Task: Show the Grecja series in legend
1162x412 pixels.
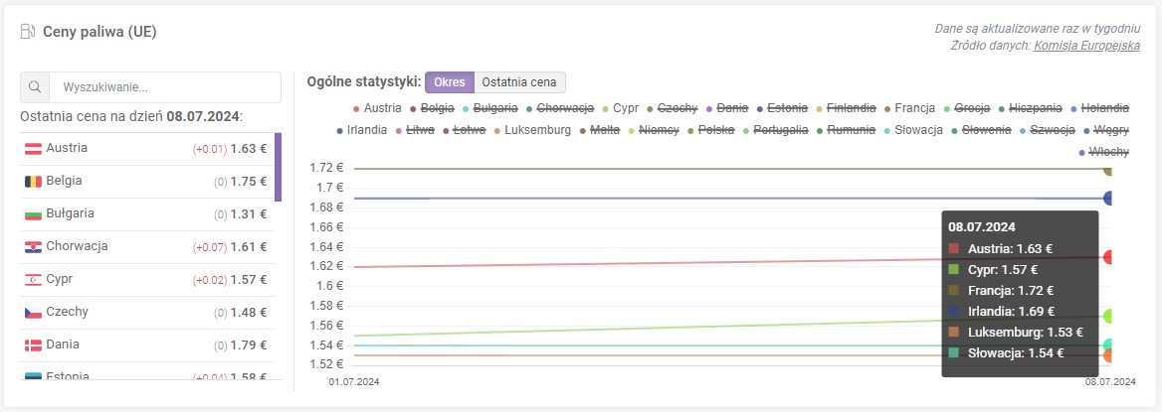Action: 966,108
